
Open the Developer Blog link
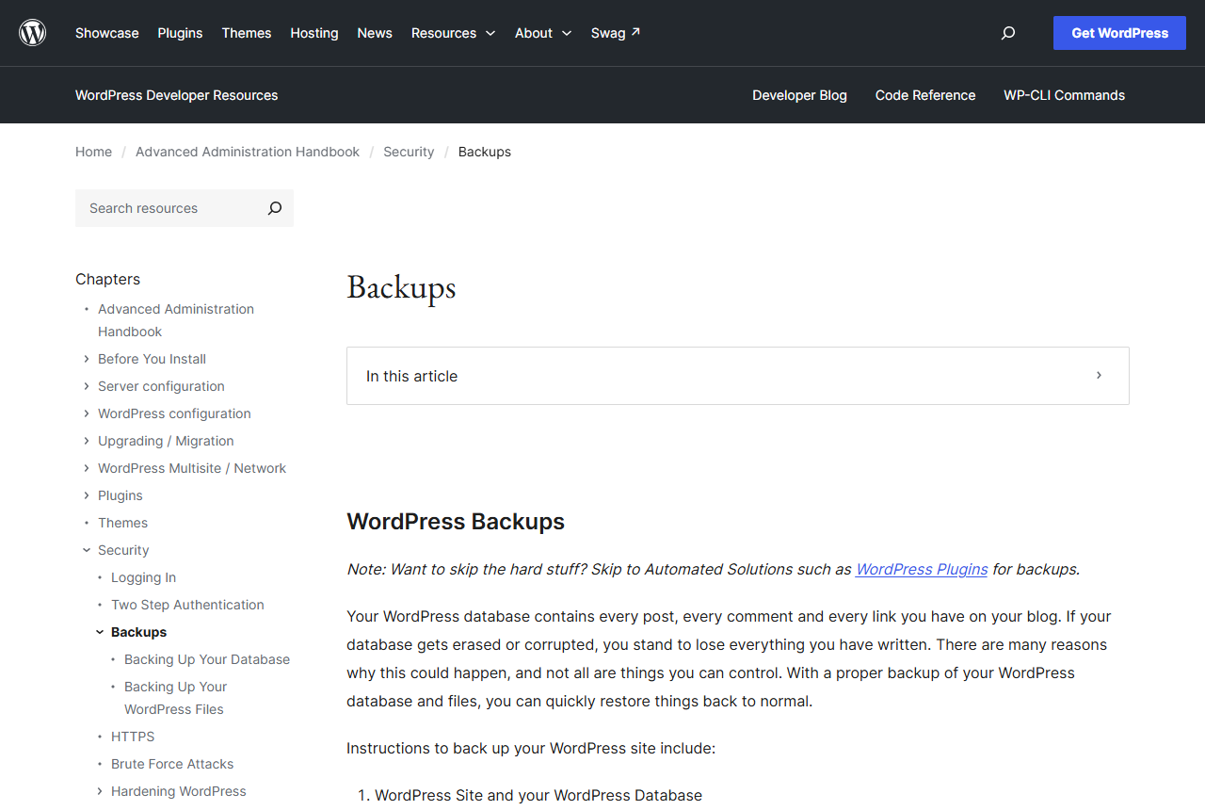tap(799, 95)
